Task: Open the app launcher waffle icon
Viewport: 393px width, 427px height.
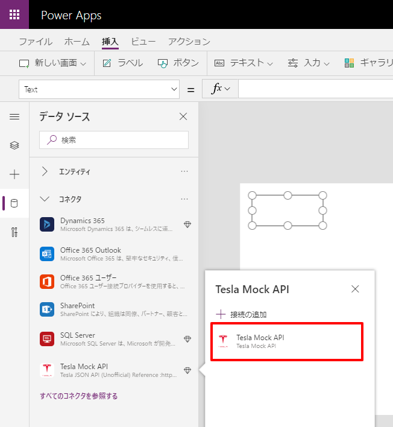Action: click(x=14, y=14)
